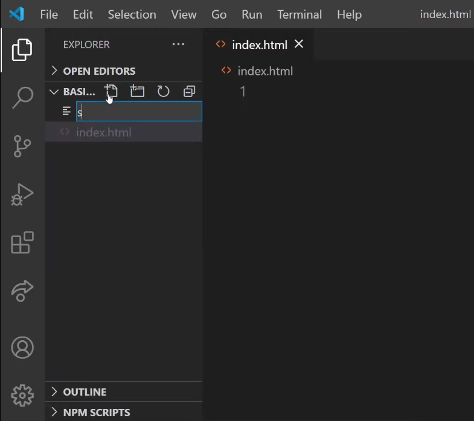474x421 pixels.
Task: Click the New Folder icon
Action: click(137, 92)
